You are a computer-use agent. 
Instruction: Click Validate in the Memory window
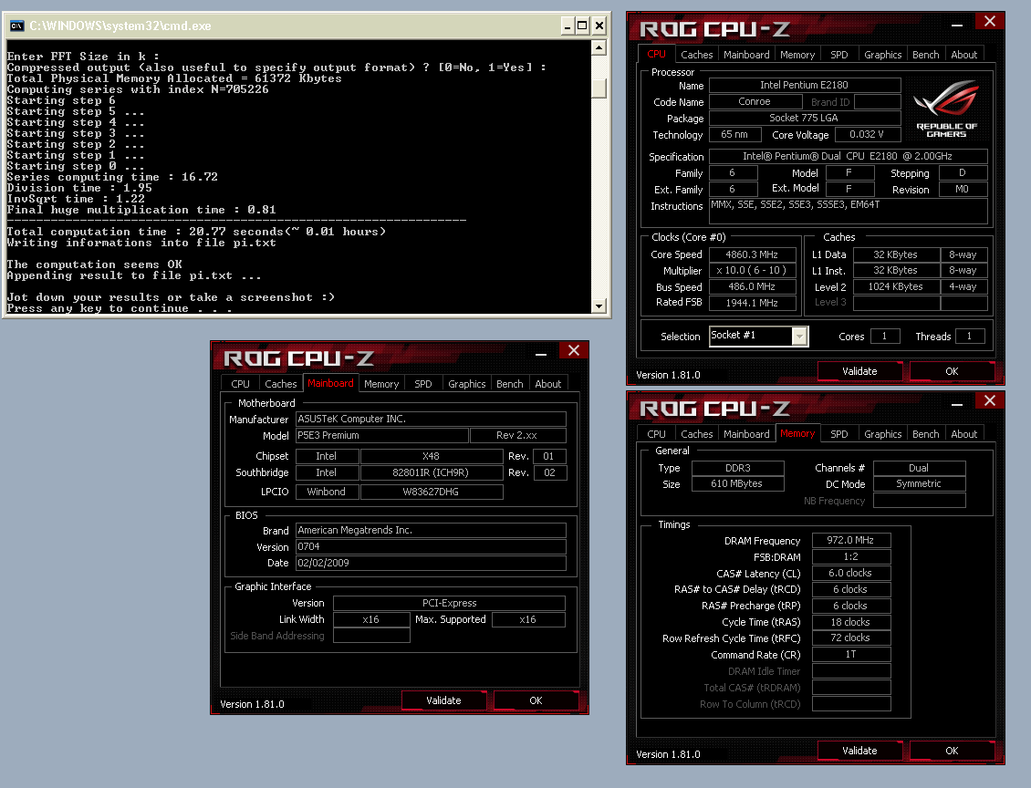[x=859, y=751]
